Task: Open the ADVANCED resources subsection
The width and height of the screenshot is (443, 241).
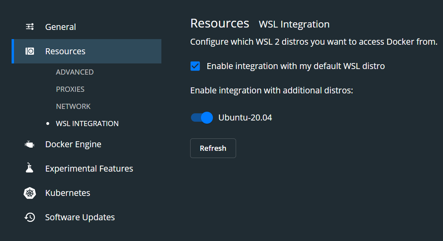Action: point(75,72)
